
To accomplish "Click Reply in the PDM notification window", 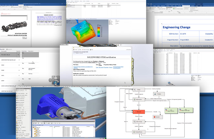I will [x=80, y=49].
